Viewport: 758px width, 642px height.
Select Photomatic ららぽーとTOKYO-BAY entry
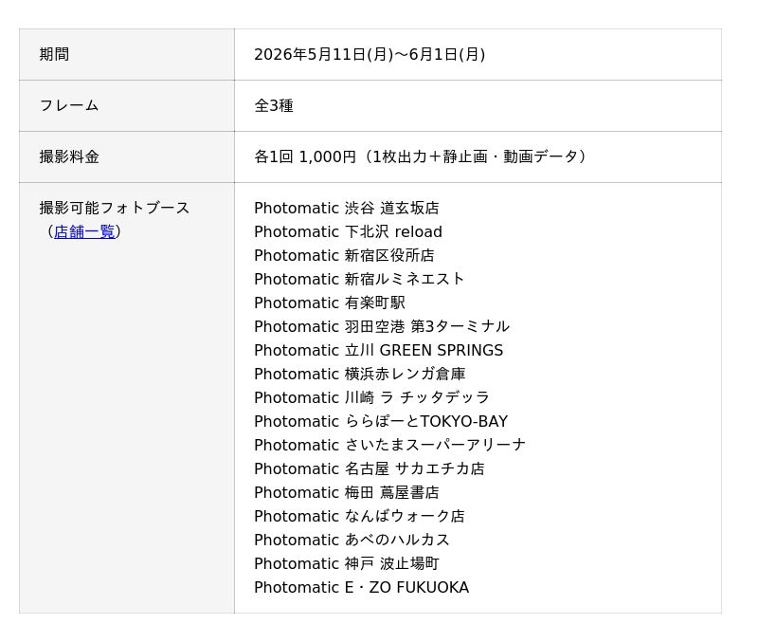381,421
